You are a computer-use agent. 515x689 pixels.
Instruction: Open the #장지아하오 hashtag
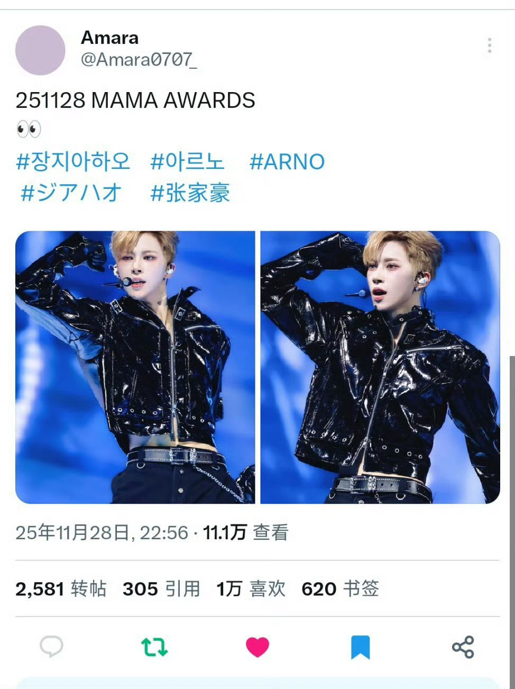pos(73,161)
